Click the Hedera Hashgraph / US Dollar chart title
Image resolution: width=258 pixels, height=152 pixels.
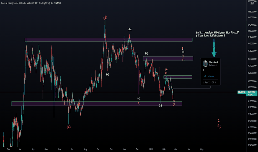tap(31, 3)
